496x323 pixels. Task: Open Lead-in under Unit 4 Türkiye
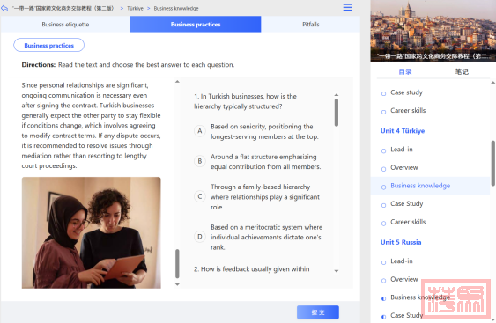tap(402, 149)
